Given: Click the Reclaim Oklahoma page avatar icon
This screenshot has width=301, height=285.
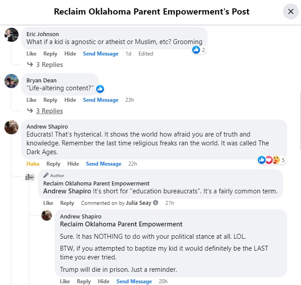Looking at the screenshot, I should 31,178.
